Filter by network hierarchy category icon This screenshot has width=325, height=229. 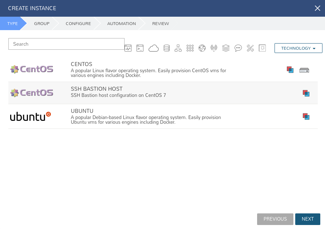(x=178, y=48)
